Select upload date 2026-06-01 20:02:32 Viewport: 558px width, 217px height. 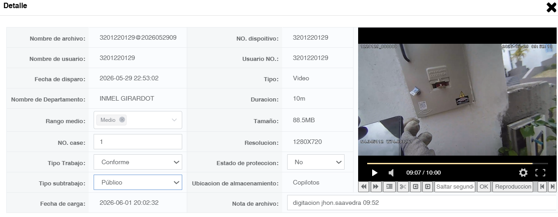pos(129,203)
